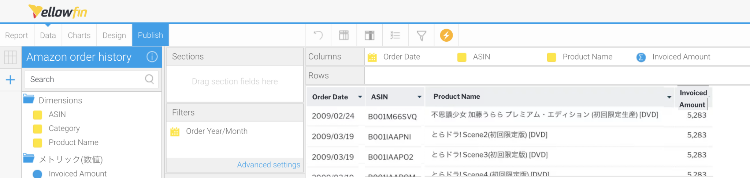
Task: Click the Filters panel header
Action: pyautogui.click(x=235, y=113)
